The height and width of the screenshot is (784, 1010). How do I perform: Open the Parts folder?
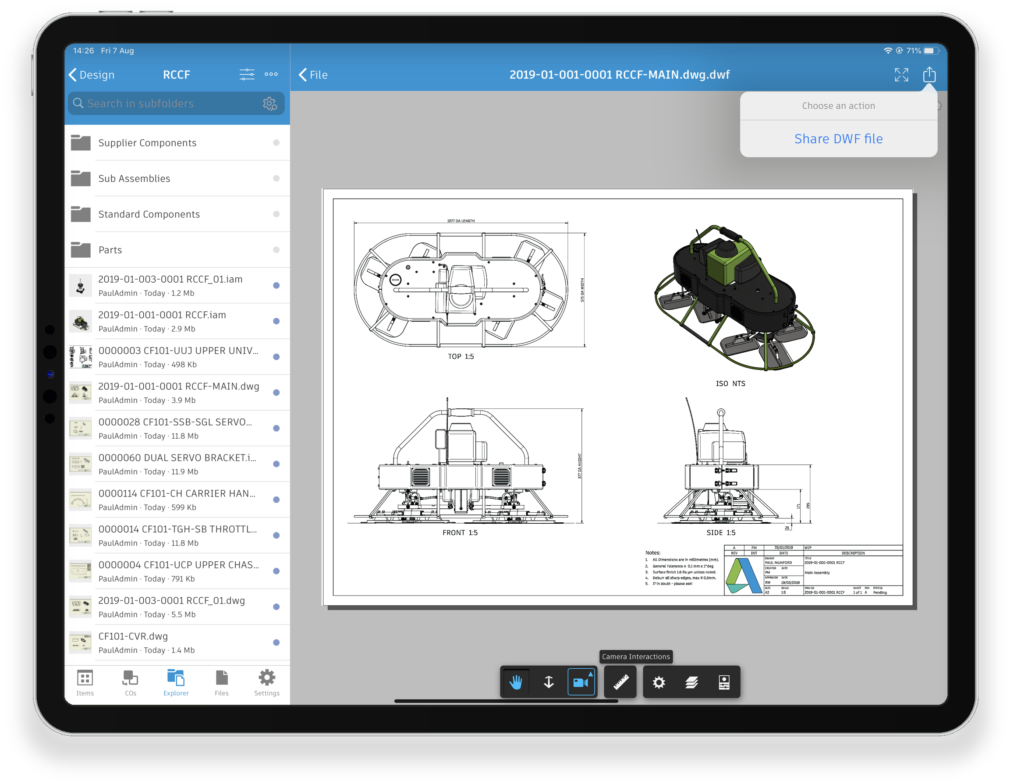click(x=110, y=250)
